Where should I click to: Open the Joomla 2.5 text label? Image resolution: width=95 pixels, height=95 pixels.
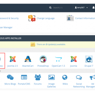click(x=12, y=66)
